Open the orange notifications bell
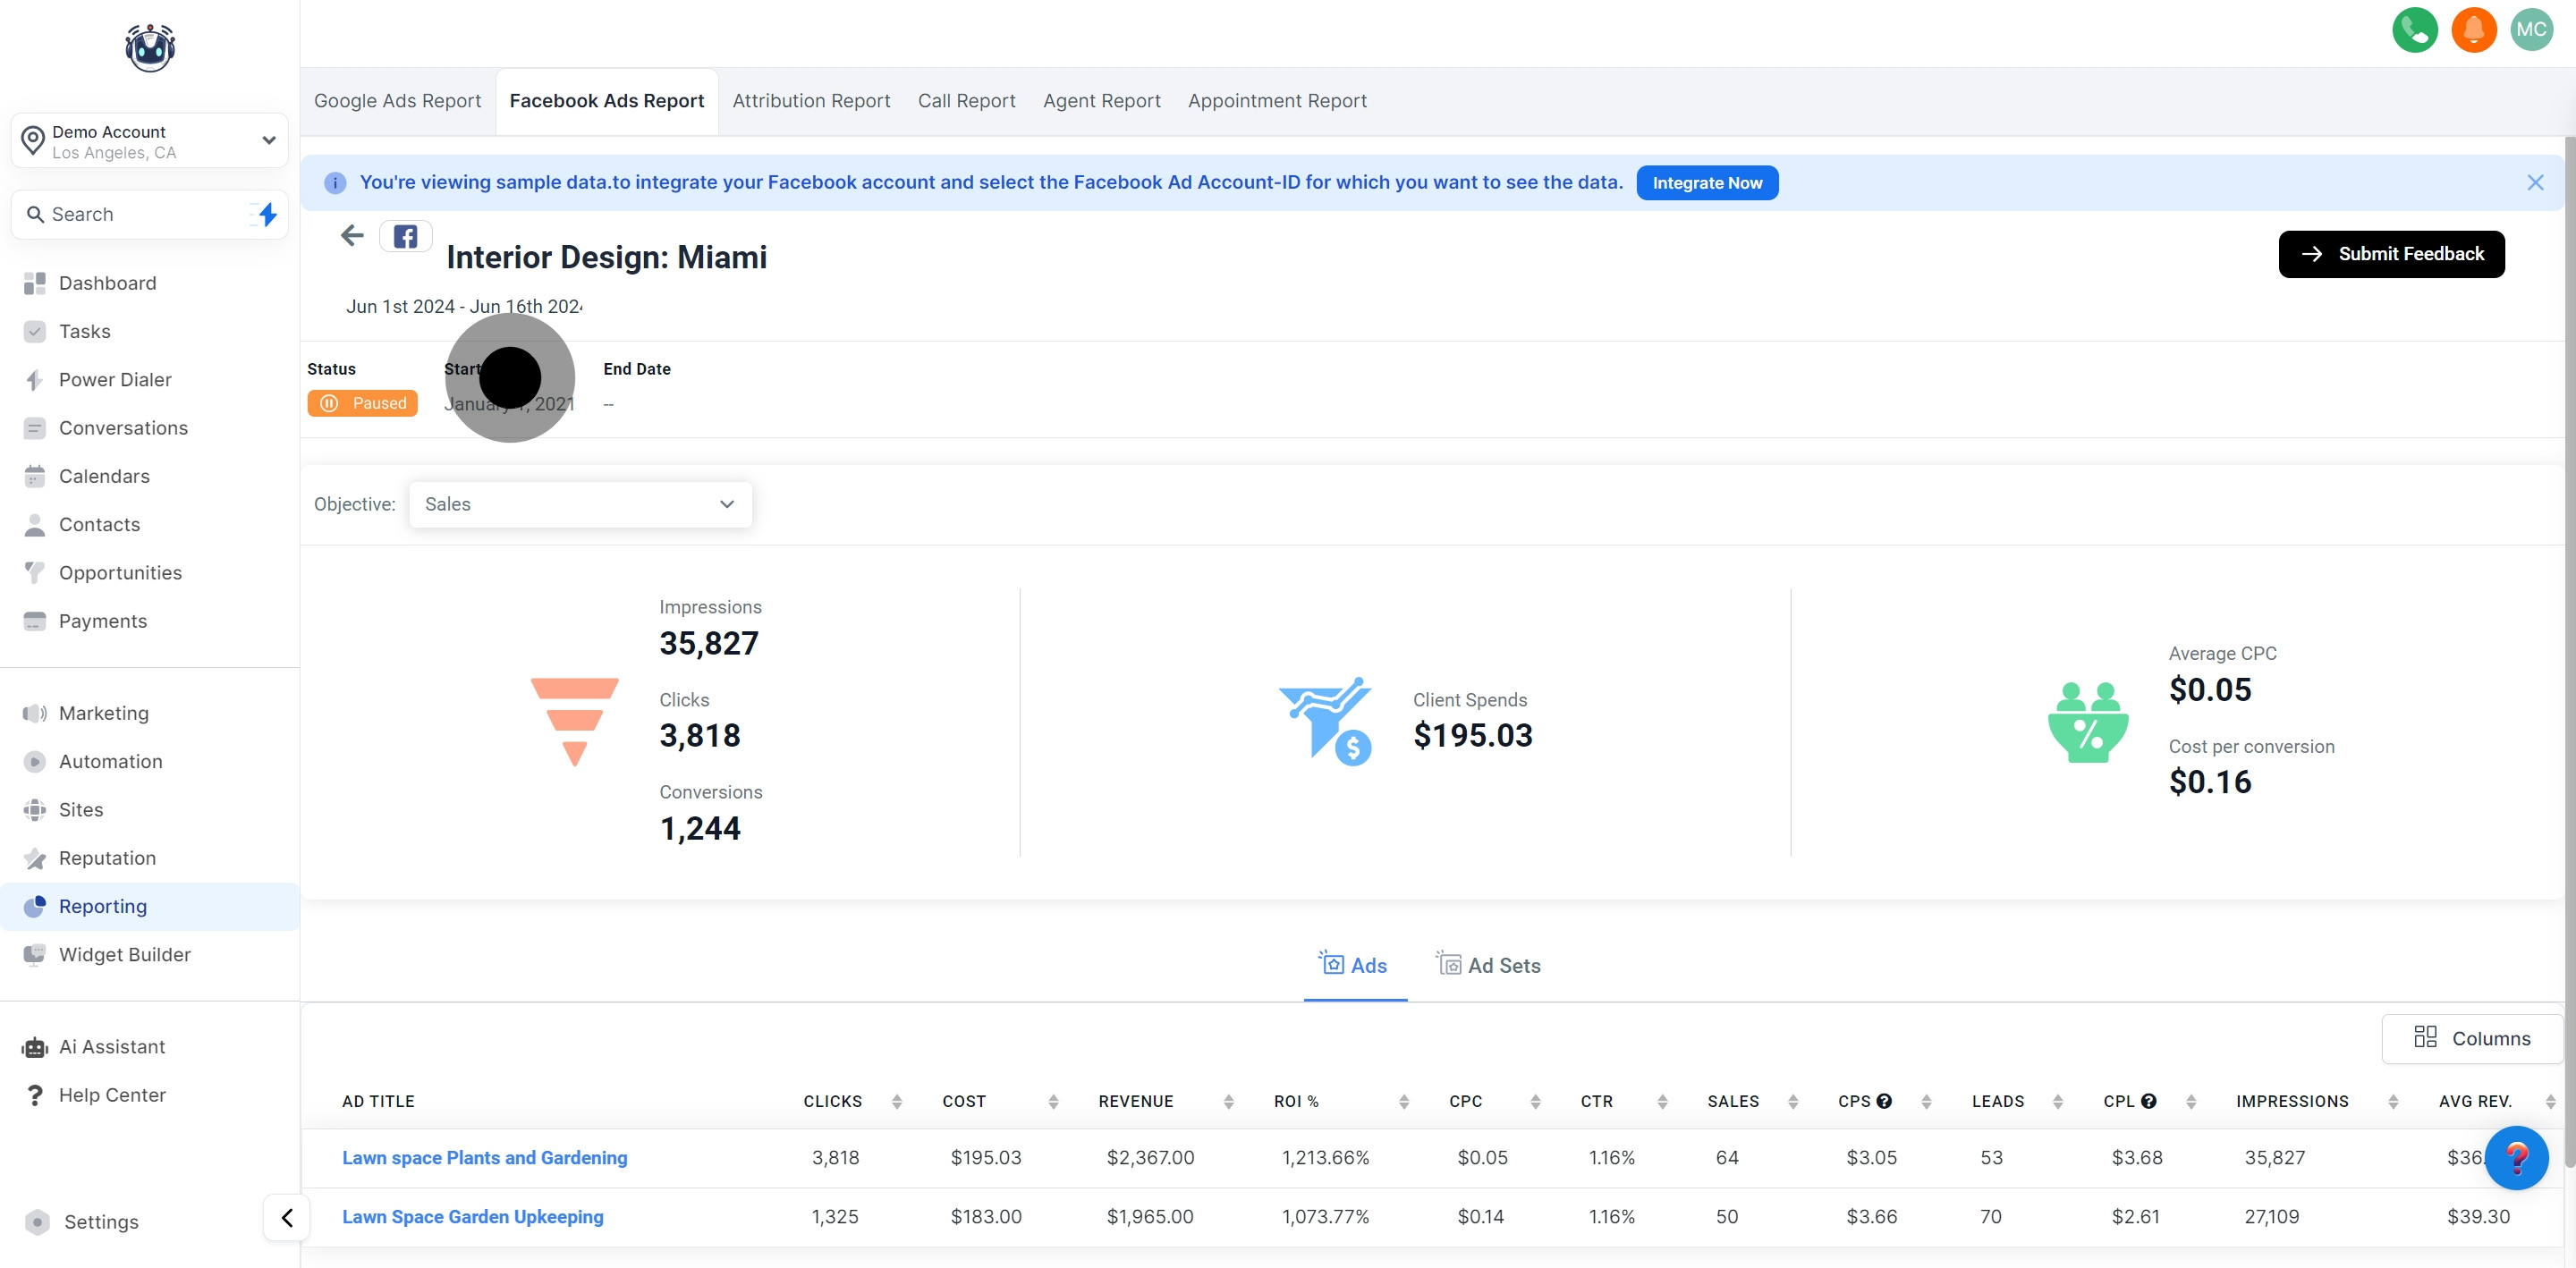The width and height of the screenshot is (2576, 1268). click(x=2473, y=30)
